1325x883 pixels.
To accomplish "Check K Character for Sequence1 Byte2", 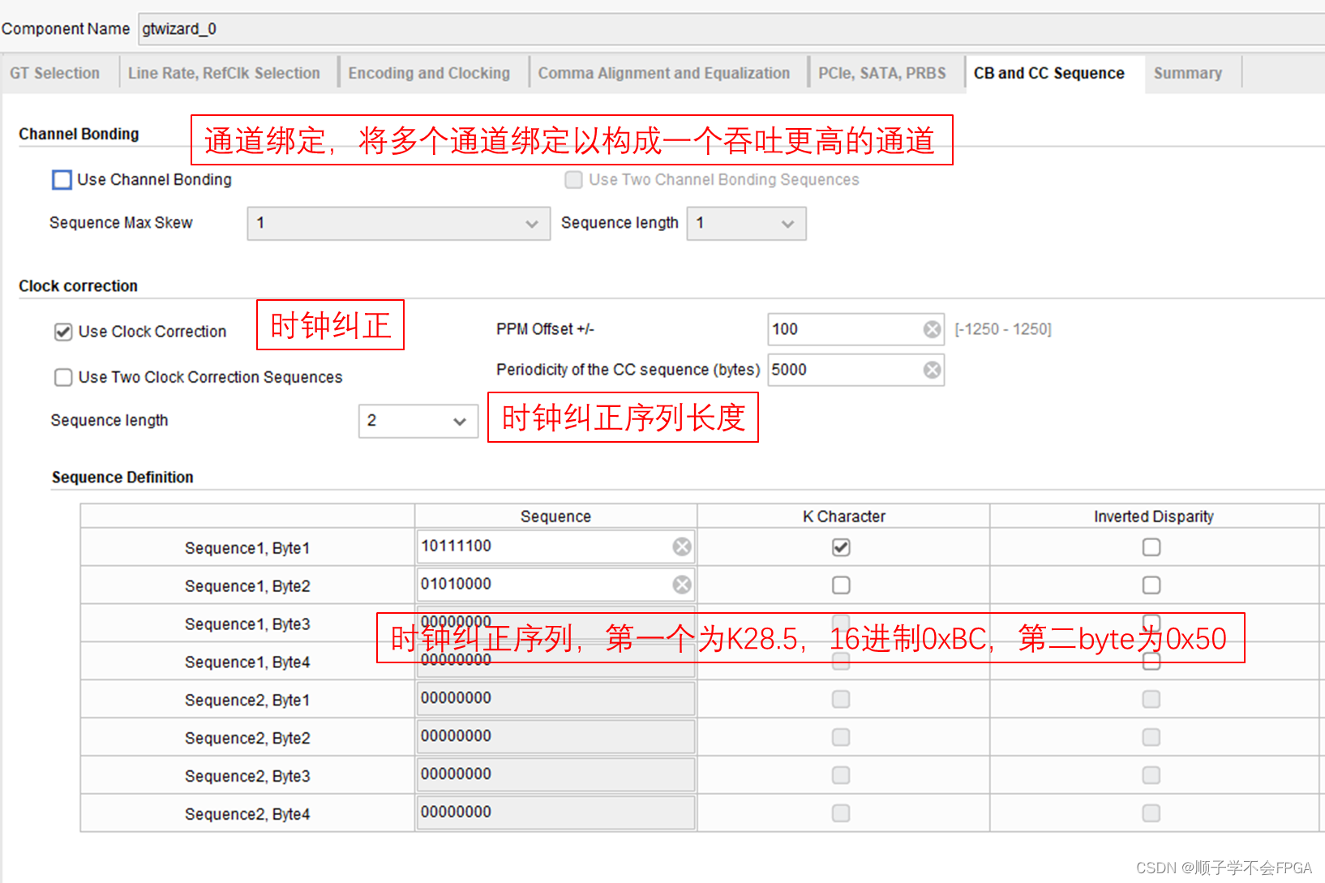I will tap(841, 585).
